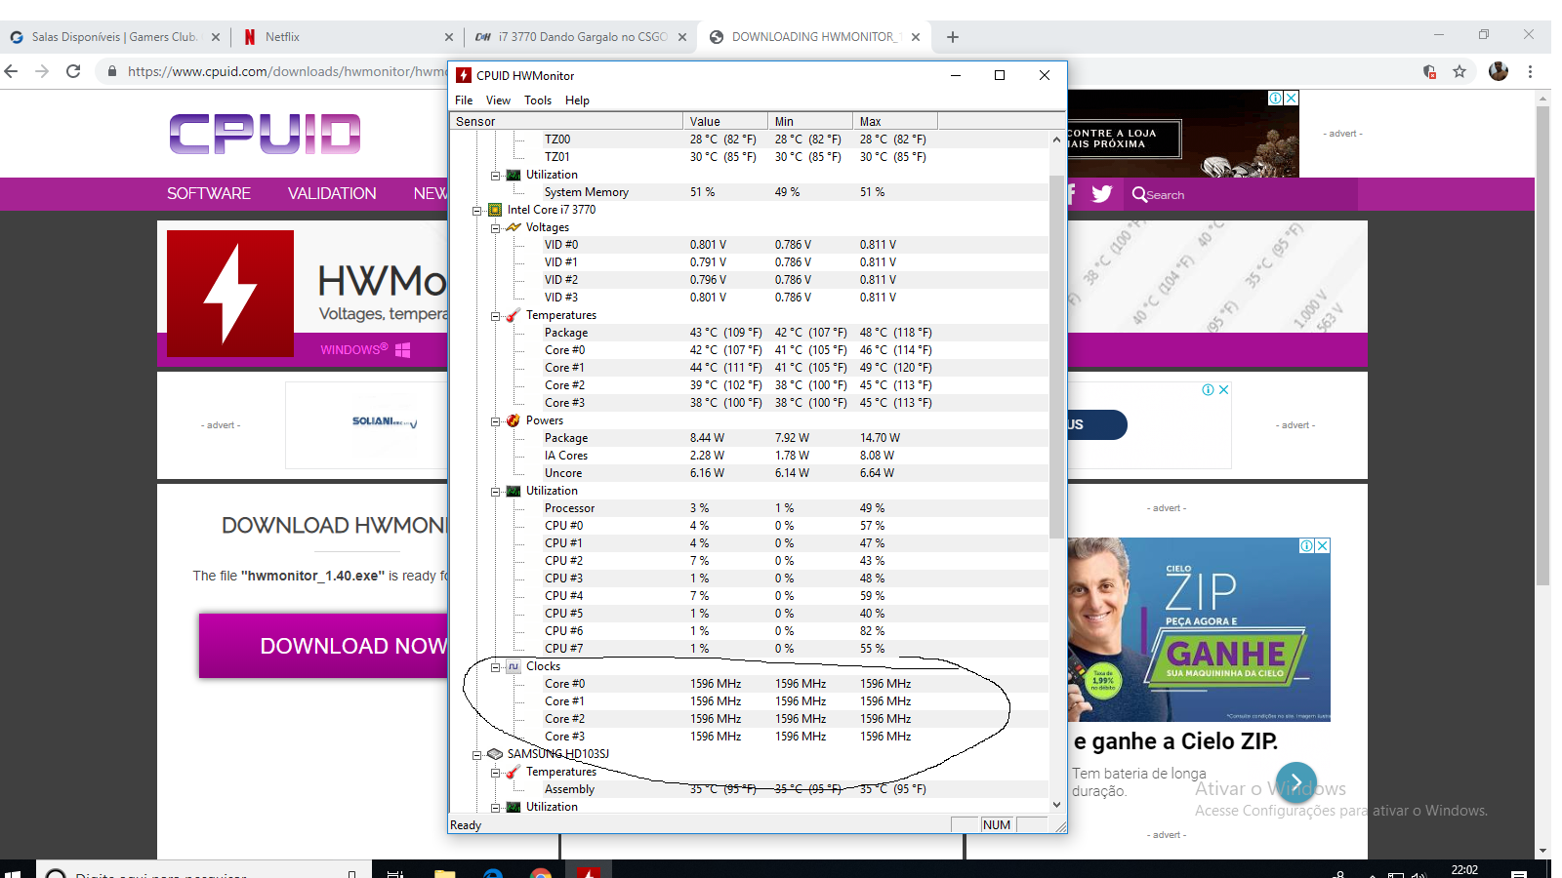Click the Chrome address bar URL
The image size is (1562, 878).
point(287,71)
